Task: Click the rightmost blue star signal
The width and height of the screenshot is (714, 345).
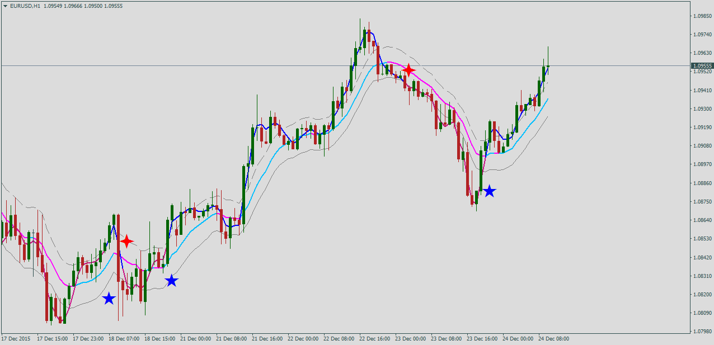Action: click(x=489, y=191)
